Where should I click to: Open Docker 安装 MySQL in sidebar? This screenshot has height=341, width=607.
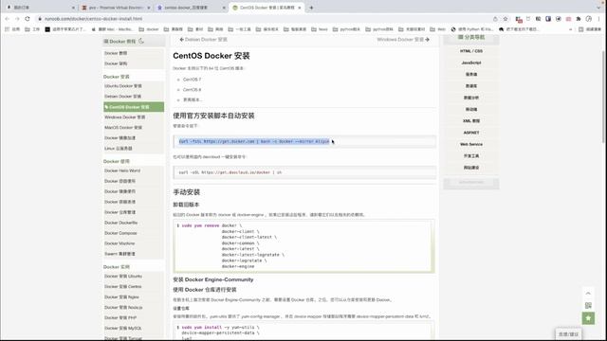[122, 329]
